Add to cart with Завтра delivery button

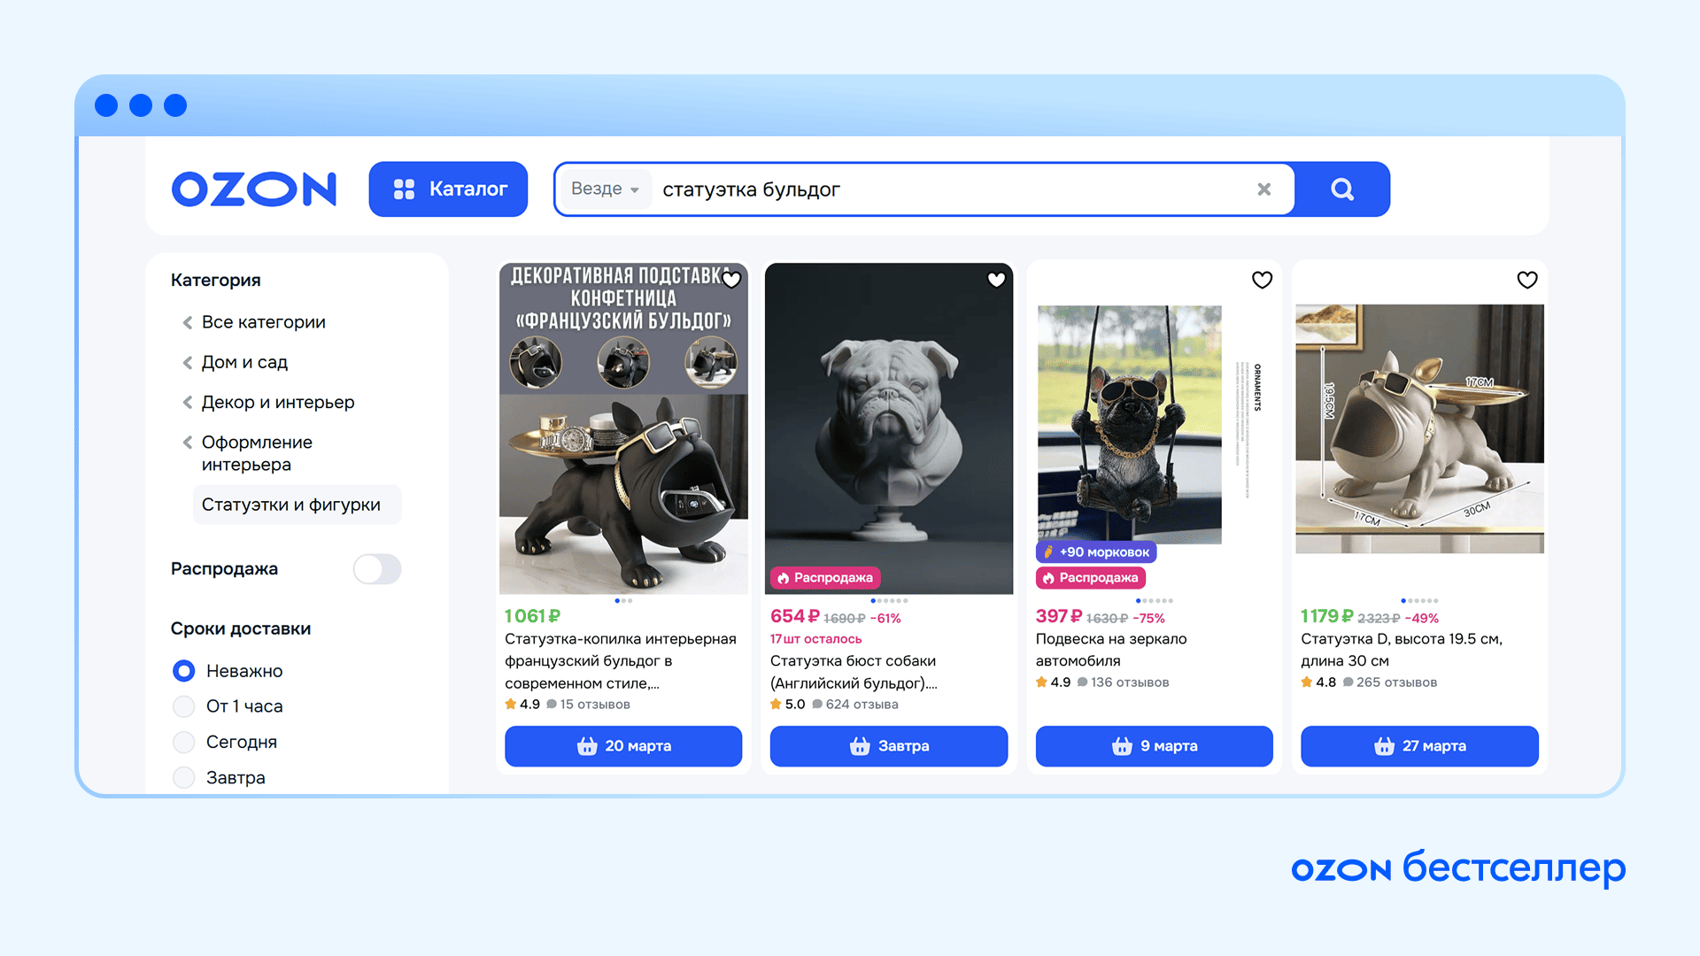[889, 746]
